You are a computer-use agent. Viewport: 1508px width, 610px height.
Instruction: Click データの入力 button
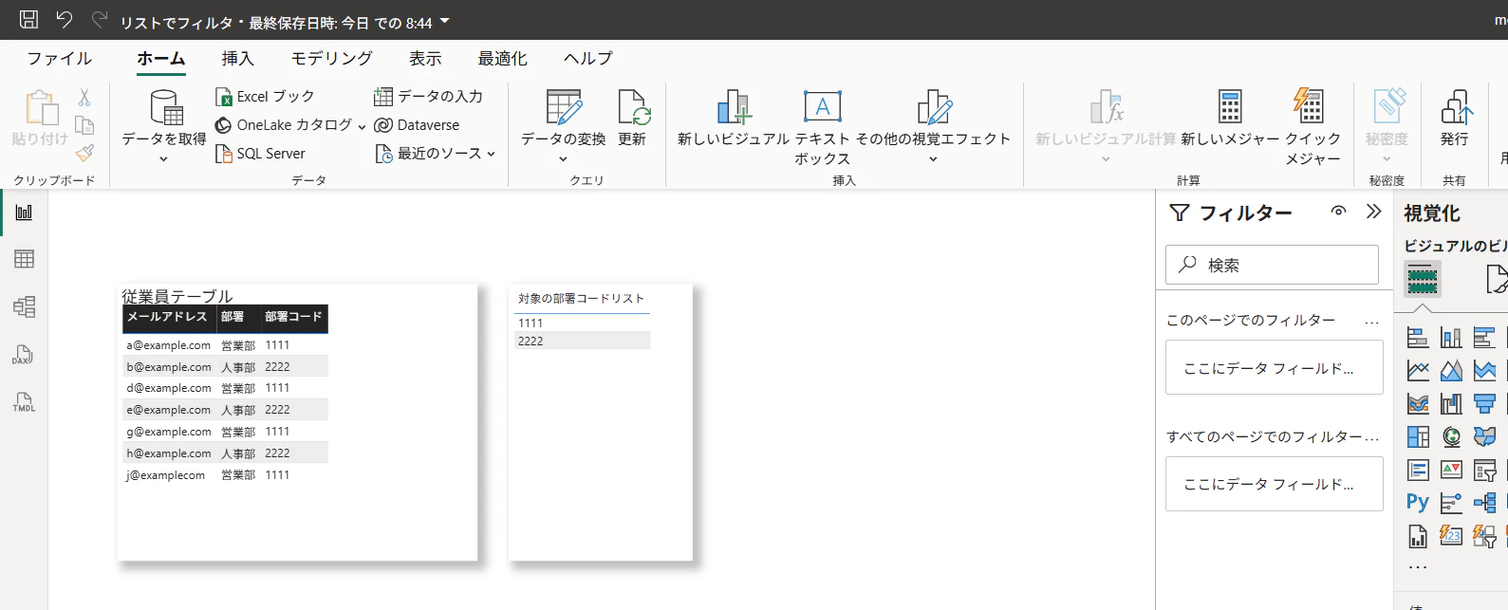[x=429, y=97]
